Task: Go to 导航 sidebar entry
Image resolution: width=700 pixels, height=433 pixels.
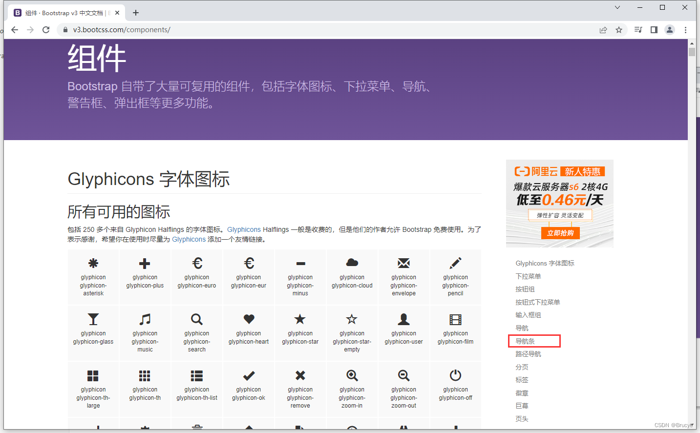Action: coord(522,328)
